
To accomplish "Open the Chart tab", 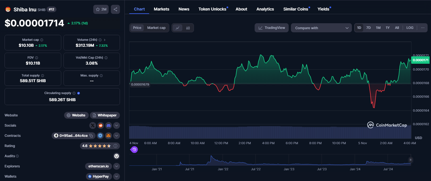I will tap(139, 9).
